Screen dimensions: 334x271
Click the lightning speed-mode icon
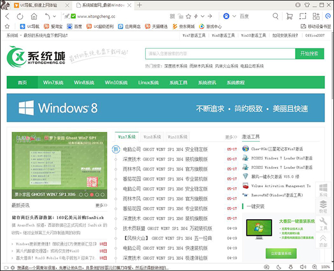[x=196, y=16]
